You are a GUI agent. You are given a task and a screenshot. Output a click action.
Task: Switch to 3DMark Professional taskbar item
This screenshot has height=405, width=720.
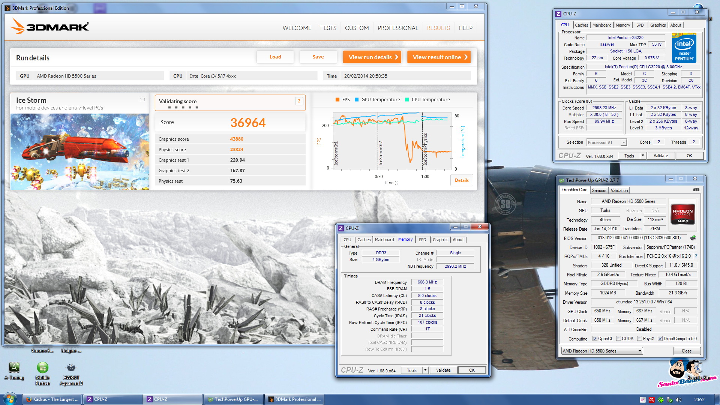pyautogui.click(x=294, y=399)
